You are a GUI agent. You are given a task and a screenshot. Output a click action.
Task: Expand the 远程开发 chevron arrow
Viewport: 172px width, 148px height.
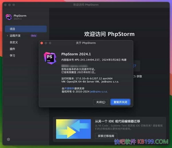pos(7,36)
